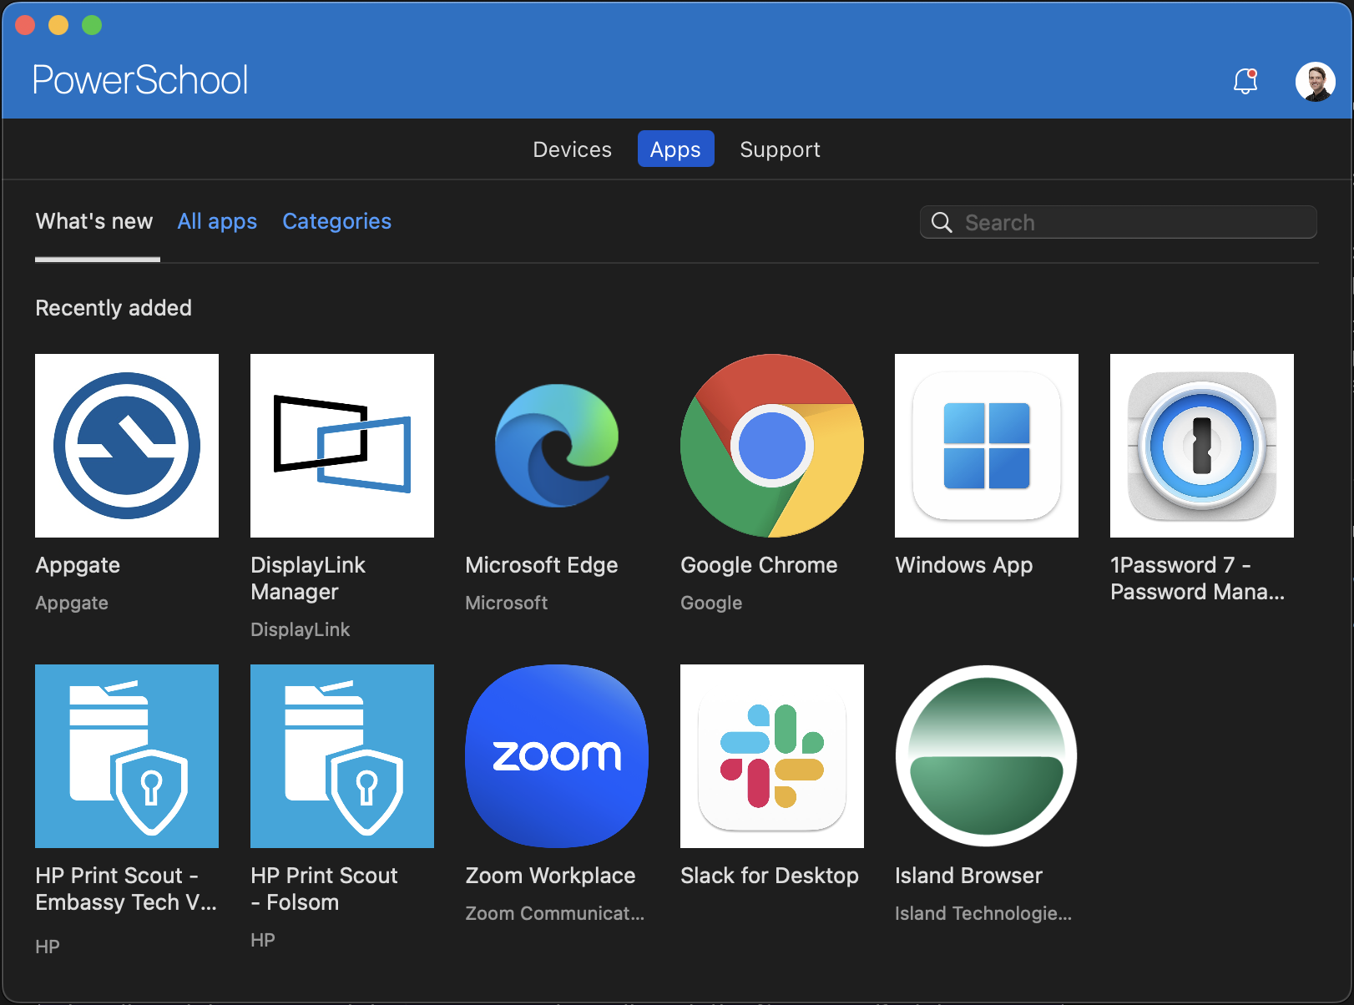This screenshot has height=1005, width=1354.
Task: Open the user profile avatar
Action: coord(1316,82)
